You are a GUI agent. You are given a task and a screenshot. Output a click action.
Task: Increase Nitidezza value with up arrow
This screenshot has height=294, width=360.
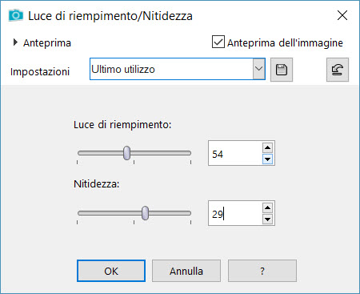coord(267,207)
